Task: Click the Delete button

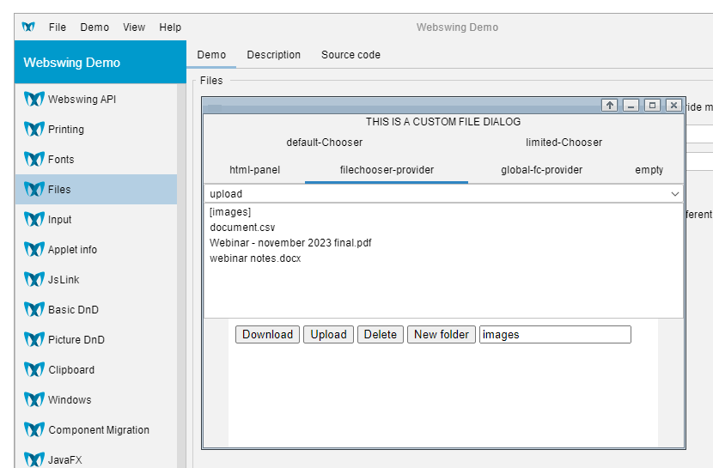Action: tap(381, 334)
